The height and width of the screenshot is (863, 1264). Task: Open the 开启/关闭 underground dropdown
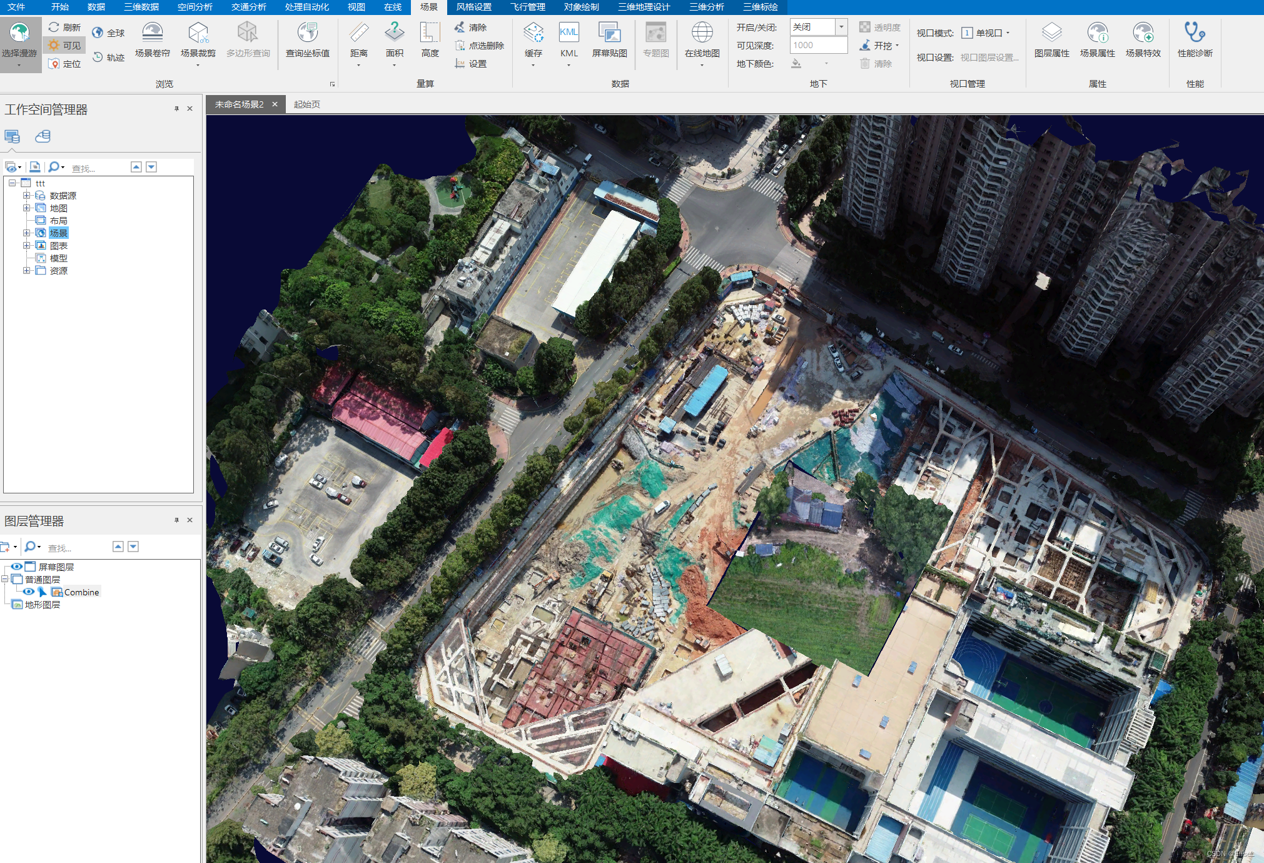tap(841, 27)
